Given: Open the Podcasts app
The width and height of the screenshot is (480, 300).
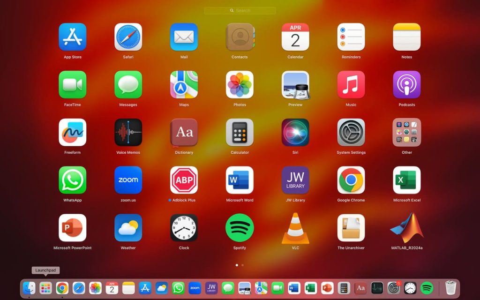Looking at the screenshot, I should [x=407, y=84].
